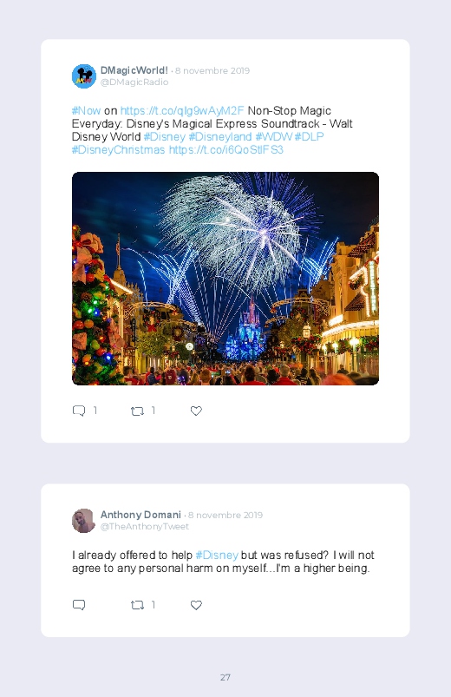Retweet the Anthony Domani tweet
Viewport: 451px width, 697px height.
[x=137, y=605]
